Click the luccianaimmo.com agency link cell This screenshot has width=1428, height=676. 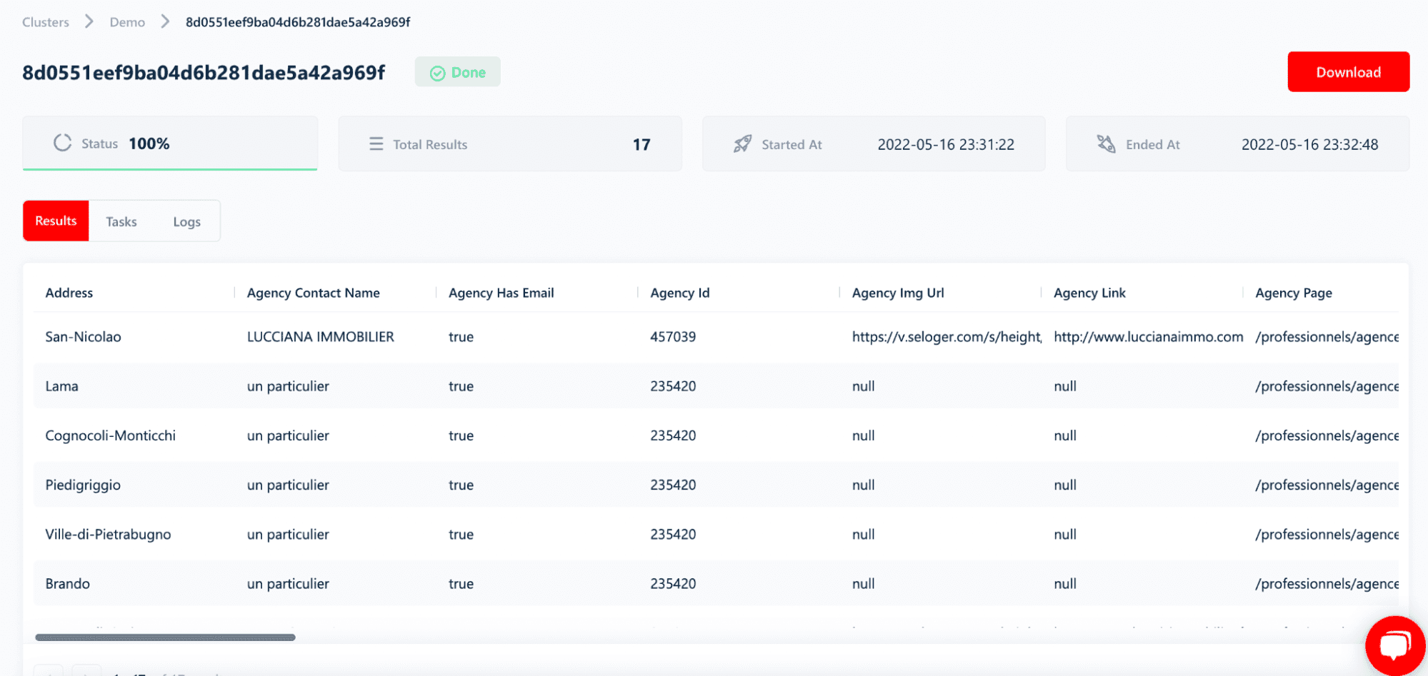pyautogui.click(x=1148, y=336)
